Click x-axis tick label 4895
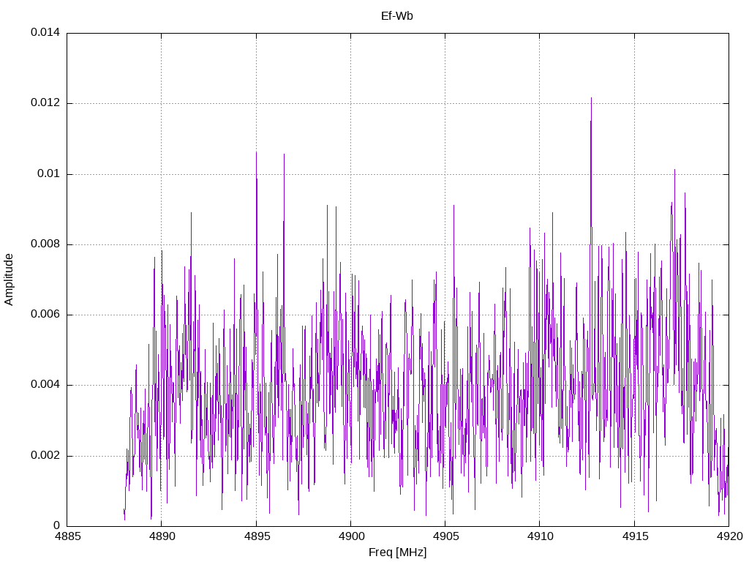Image resolution: width=749 pixels, height=562 pixels. pyautogui.click(x=257, y=536)
